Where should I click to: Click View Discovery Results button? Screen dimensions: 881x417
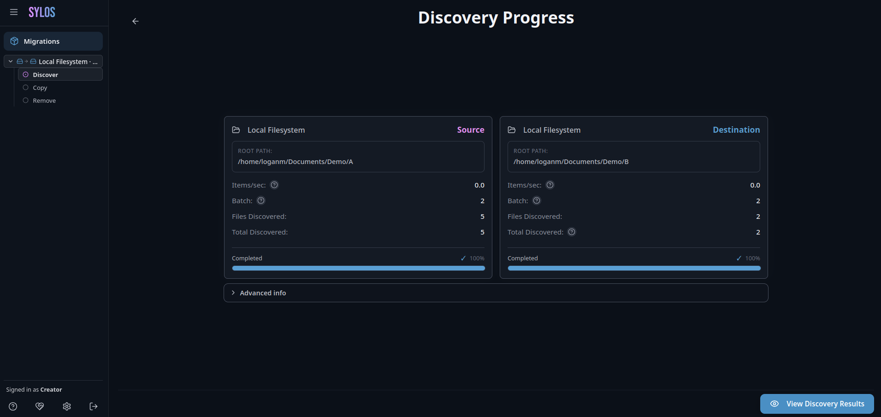coord(817,404)
